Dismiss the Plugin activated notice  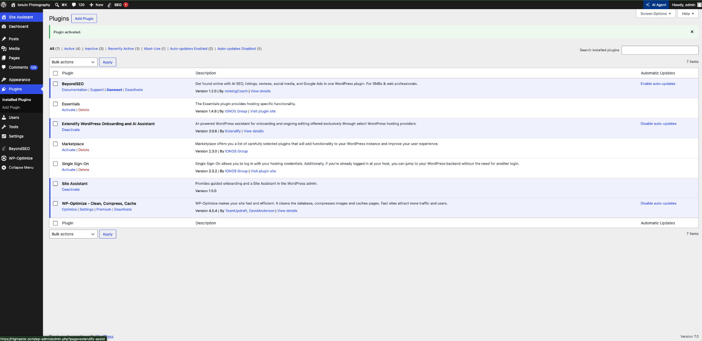coord(692,32)
